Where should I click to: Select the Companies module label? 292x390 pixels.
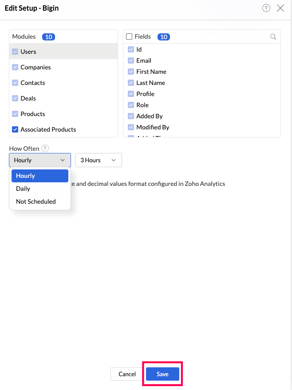coord(36,67)
